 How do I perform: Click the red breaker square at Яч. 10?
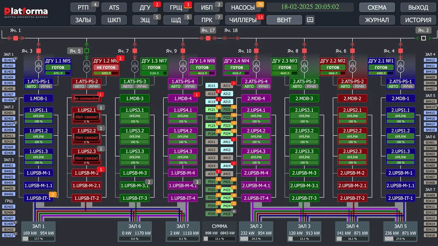click(257, 51)
